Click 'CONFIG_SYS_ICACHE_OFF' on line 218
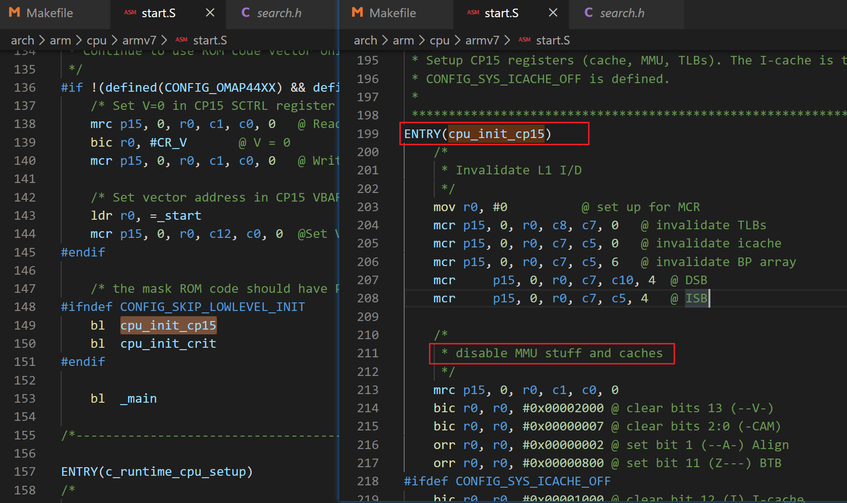847x503 pixels. point(533,481)
